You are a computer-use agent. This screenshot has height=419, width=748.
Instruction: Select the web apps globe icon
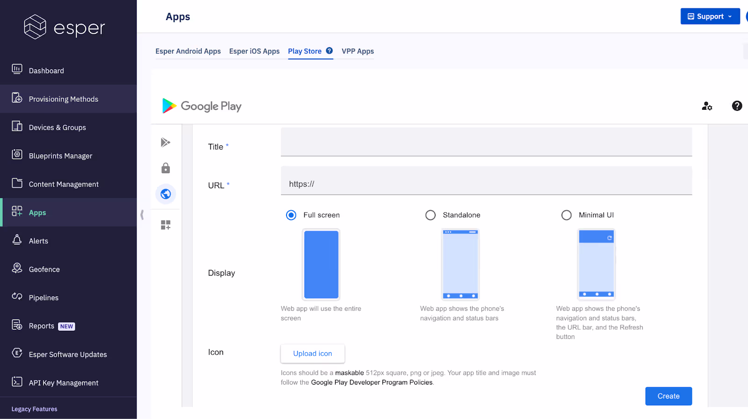click(165, 194)
